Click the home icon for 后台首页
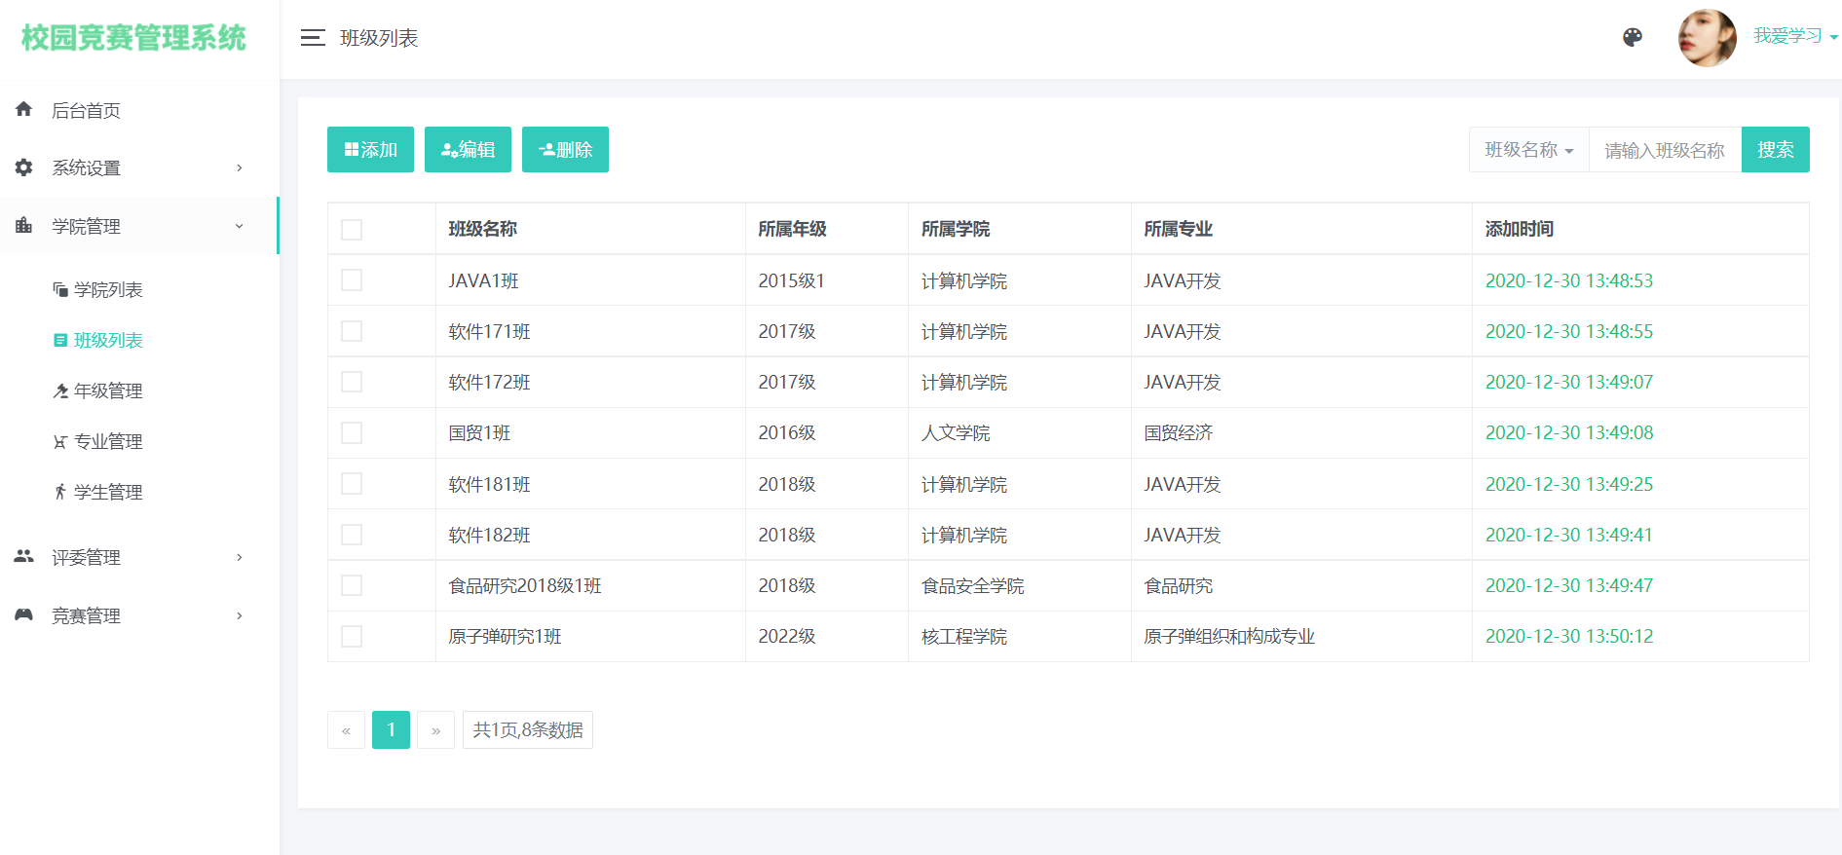1842x855 pixels. (24, 109)
